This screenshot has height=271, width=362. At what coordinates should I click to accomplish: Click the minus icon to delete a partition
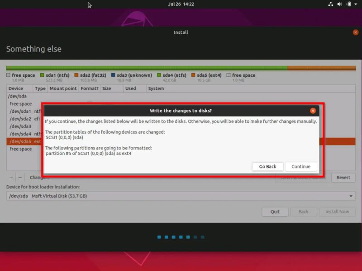19,177
